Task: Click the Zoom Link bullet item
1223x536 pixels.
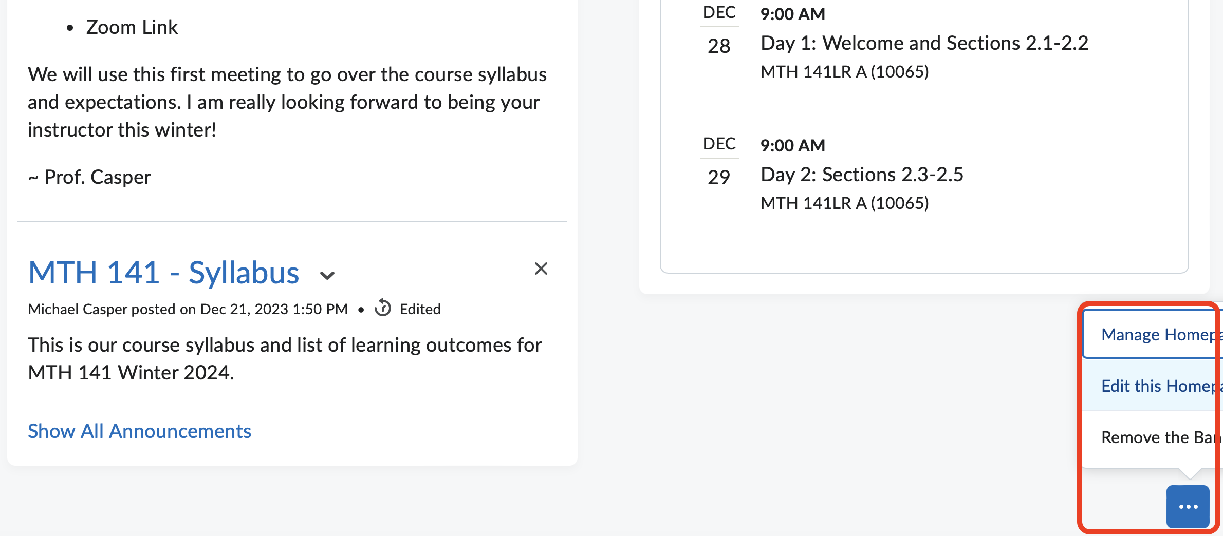Action: (x=132, y=27)
